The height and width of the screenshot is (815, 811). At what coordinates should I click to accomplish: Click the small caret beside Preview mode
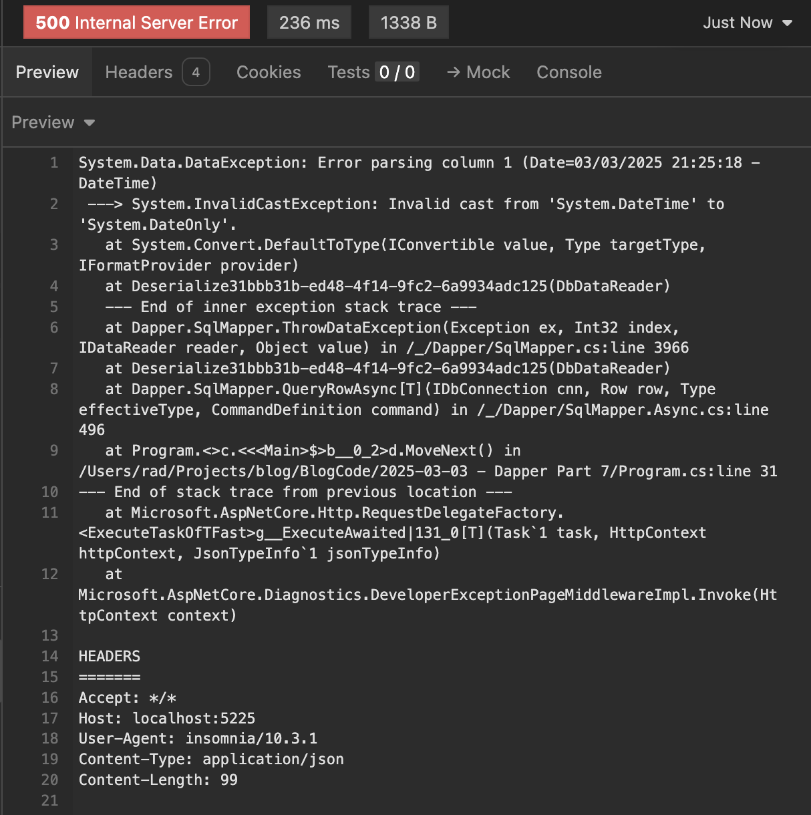(x=90, y=123)
